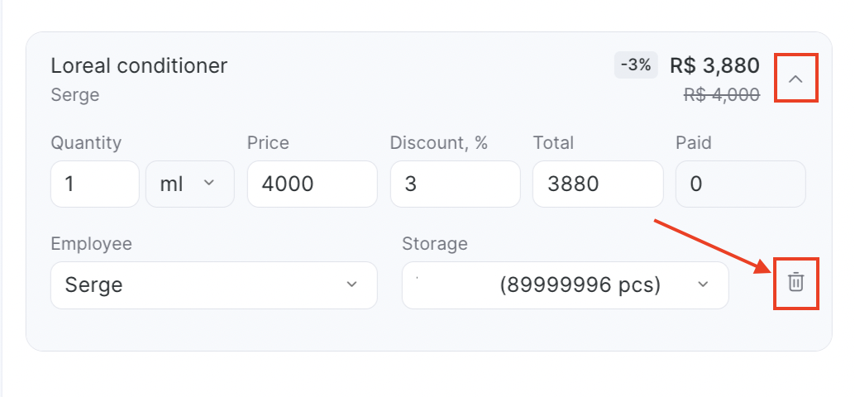Click the Serge subtitle under product name

point(75,95)
